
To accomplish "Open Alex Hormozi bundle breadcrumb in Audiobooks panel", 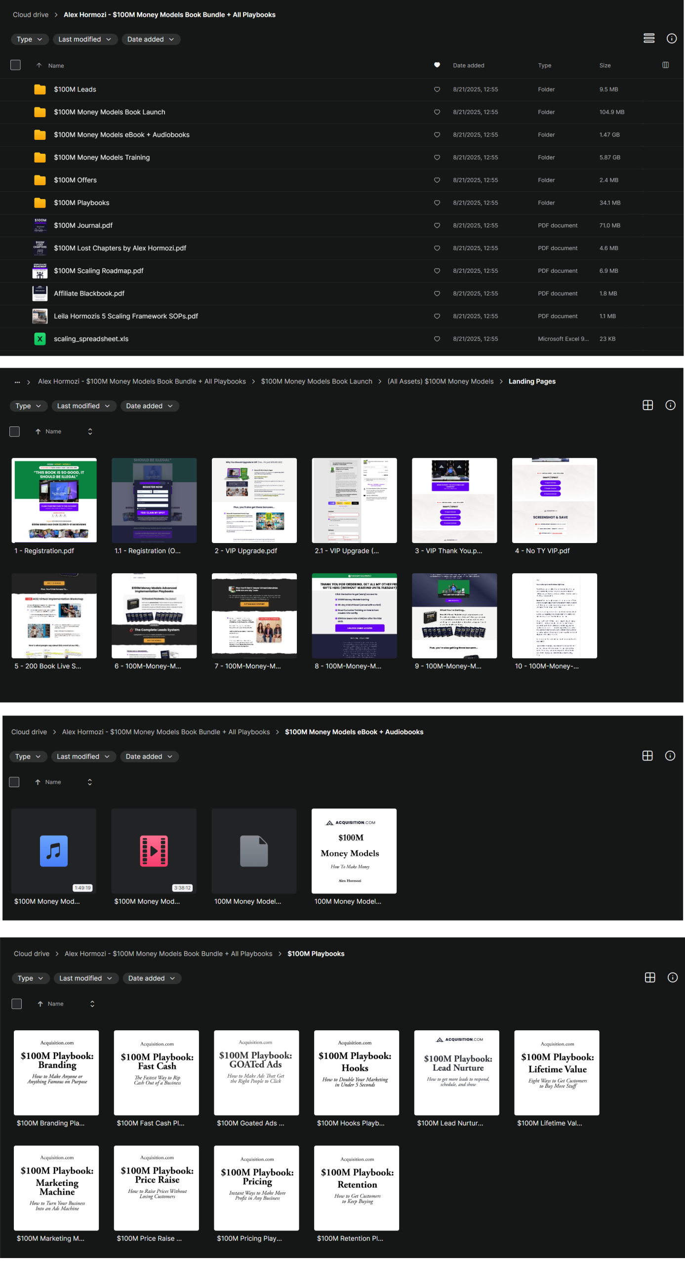I will coord(165,732).
